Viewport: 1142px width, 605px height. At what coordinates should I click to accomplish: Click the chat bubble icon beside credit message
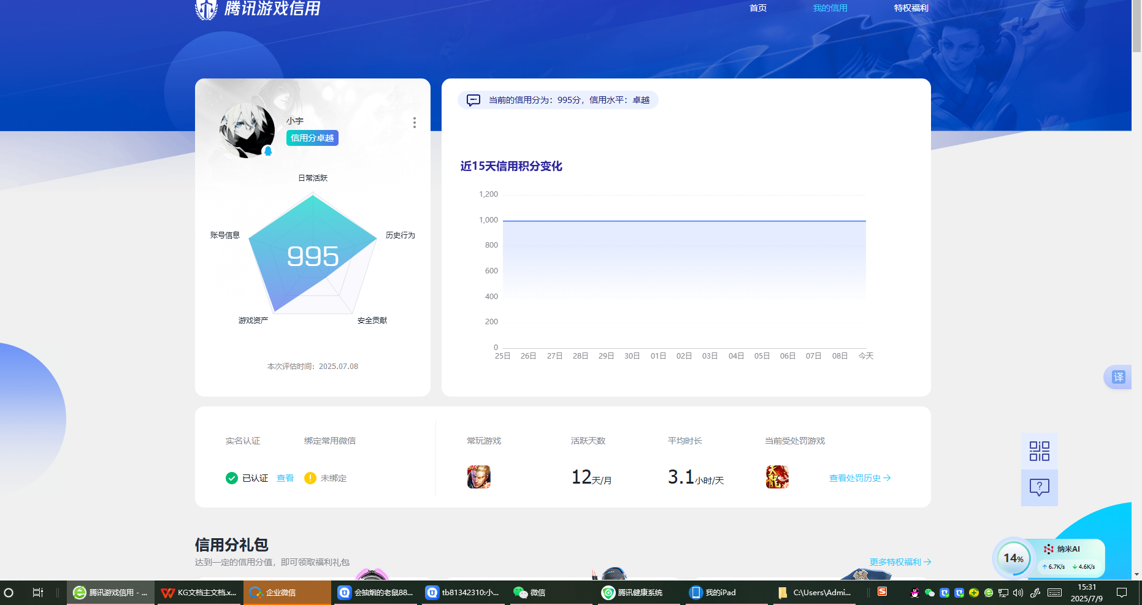pos(473,100)
